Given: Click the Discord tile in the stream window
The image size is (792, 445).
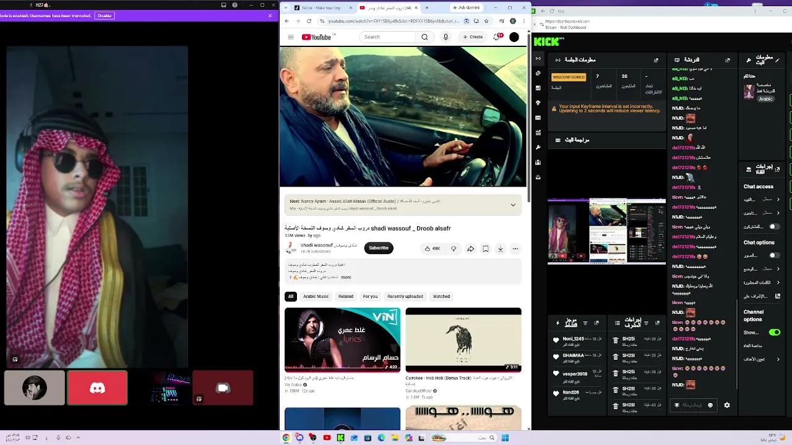Looking at the screenshot, I should [x=97, y=388].
